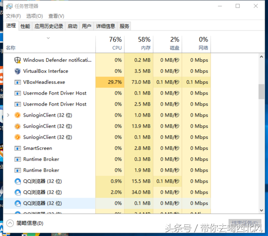Click the scrollbar down arrow
This screenshot has width=268, height=236.
click(262, 210)
